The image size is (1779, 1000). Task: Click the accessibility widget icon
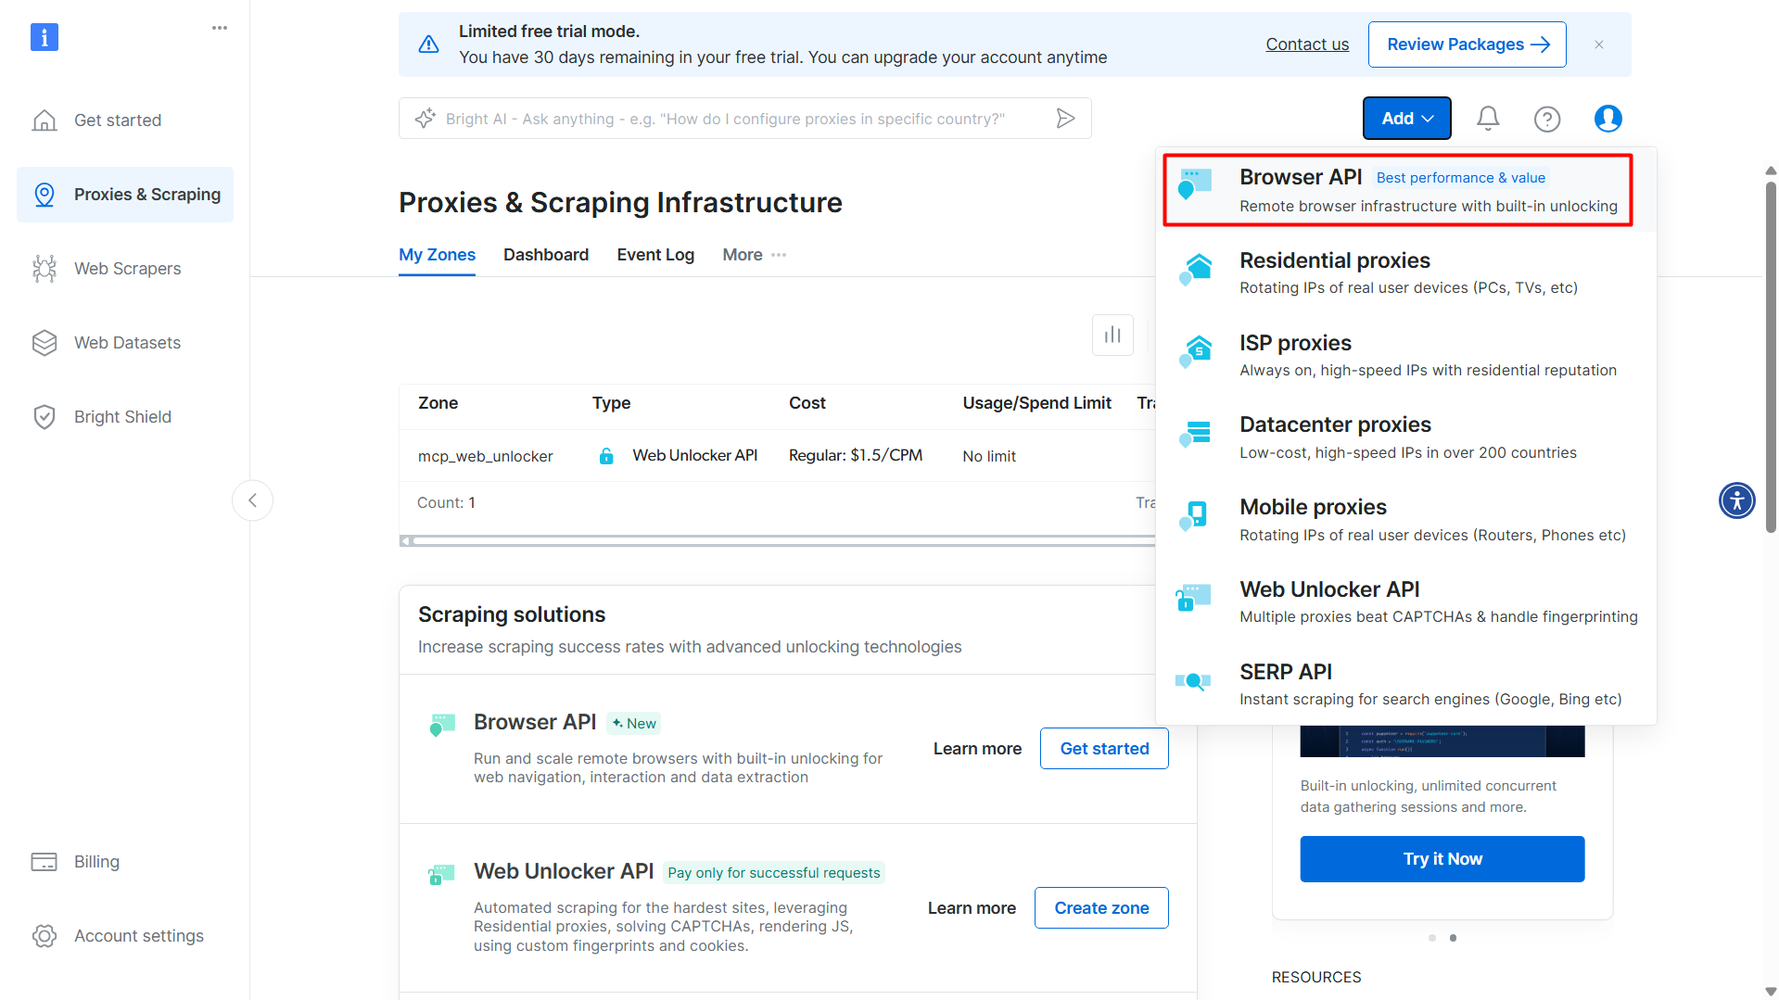click(1736, 500)
